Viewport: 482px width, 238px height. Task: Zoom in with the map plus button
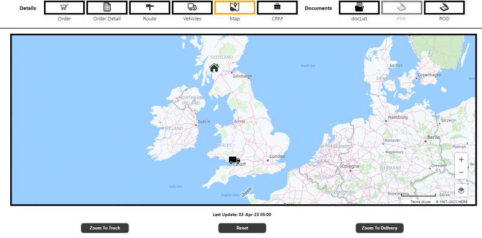461,159
